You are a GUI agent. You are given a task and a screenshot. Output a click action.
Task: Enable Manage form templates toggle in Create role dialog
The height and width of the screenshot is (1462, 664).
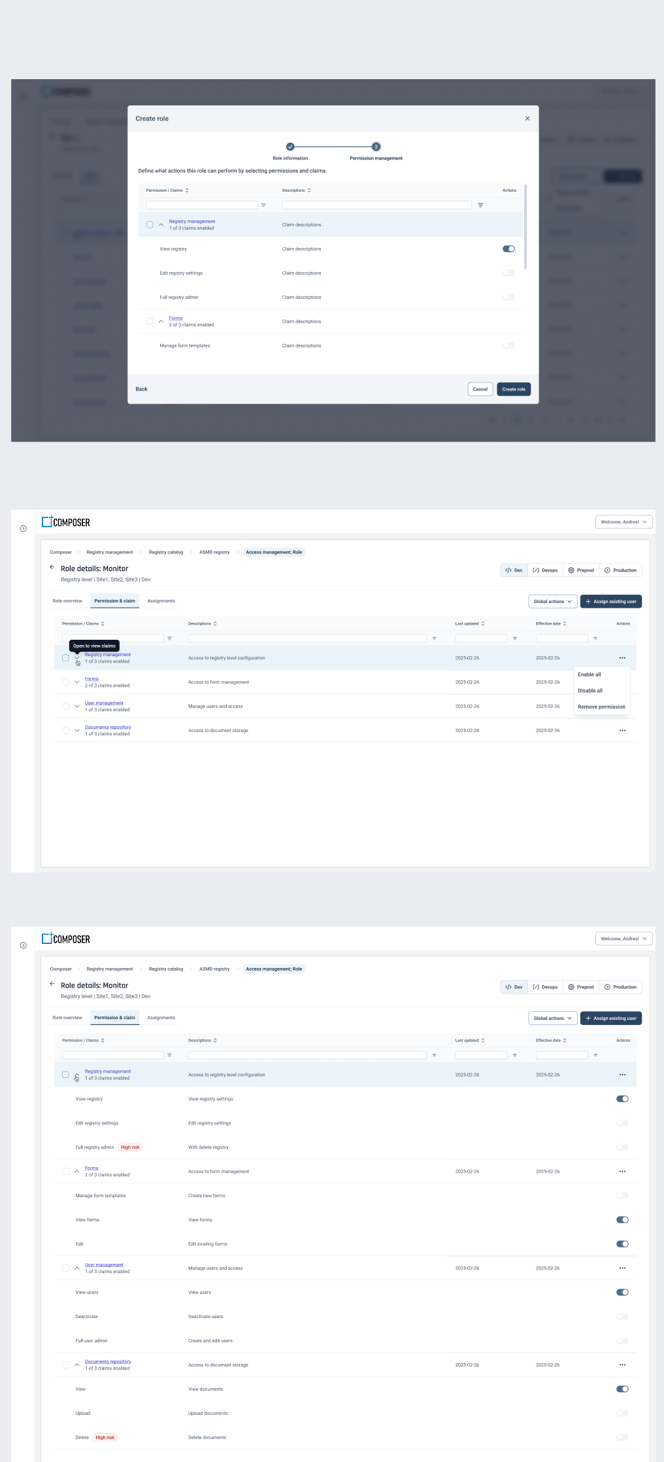508,345
